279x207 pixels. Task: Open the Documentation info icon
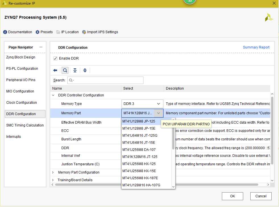pos(5,32)
